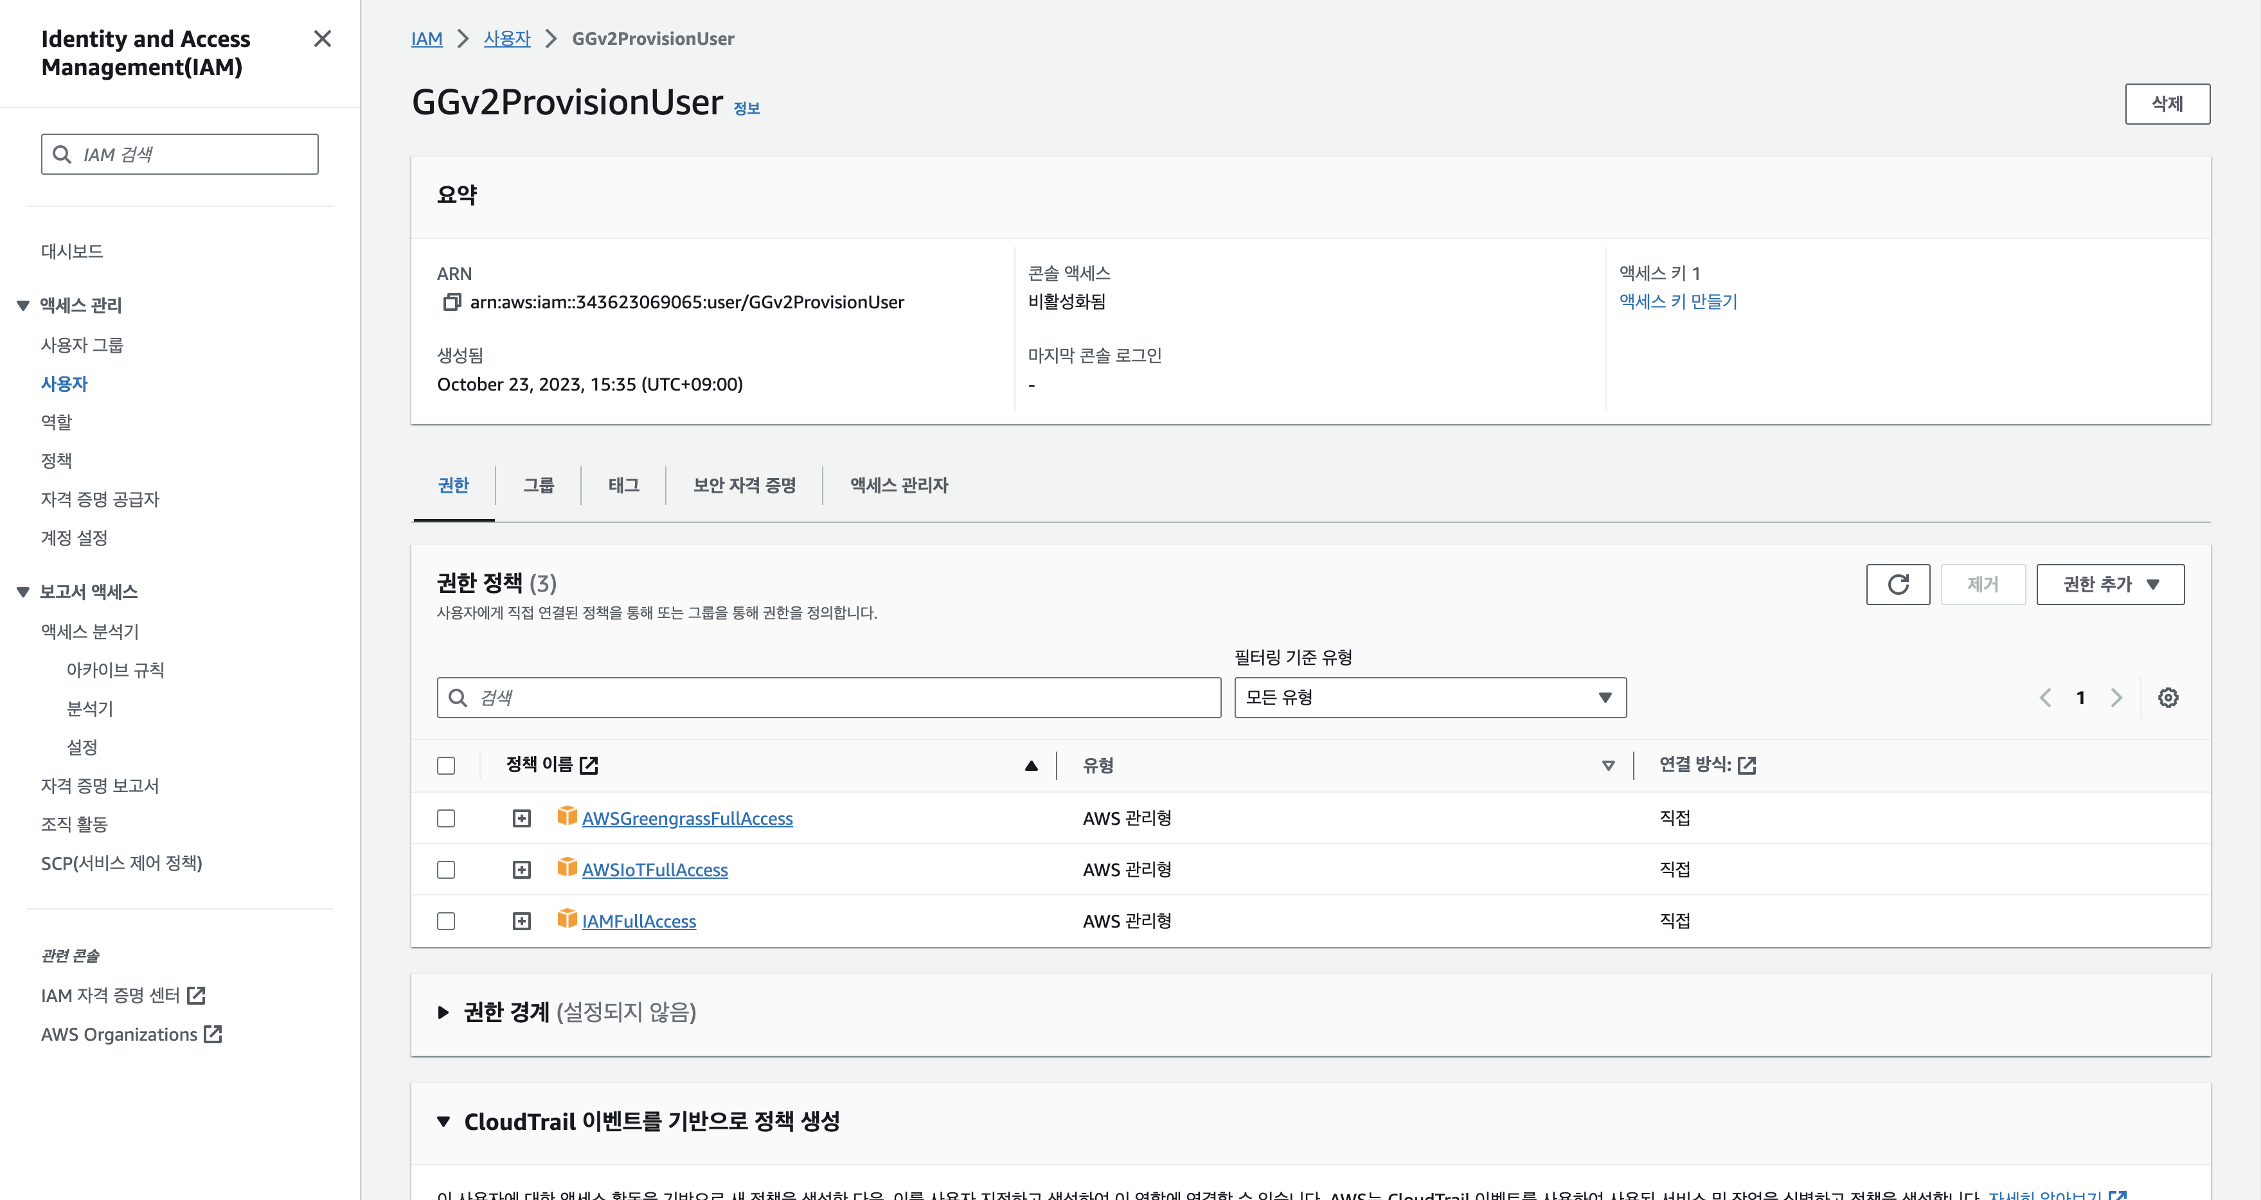Switch to the 권한 tab
The width and height of the screenshot is (2261, 1200).
pos(454,485)
